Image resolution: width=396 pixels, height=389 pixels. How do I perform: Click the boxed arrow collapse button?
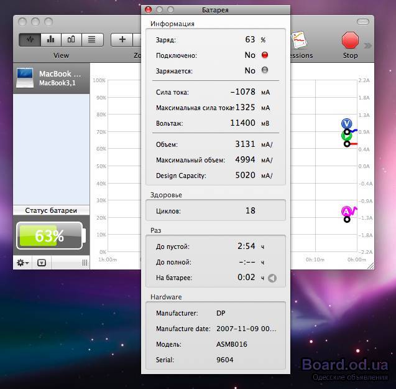click(42, 263)
